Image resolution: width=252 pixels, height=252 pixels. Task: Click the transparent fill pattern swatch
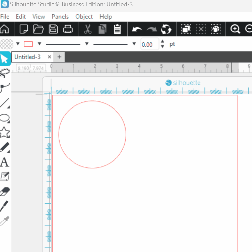coord(7,44)
